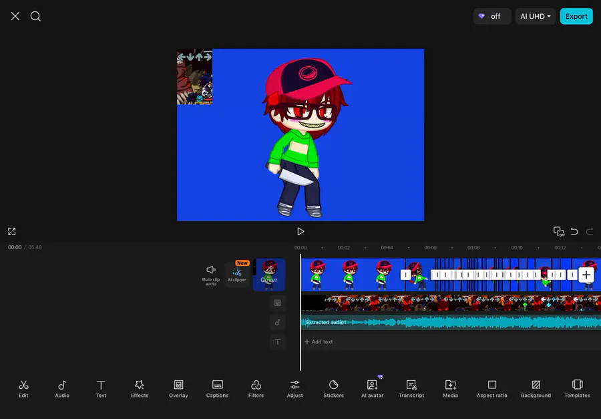This screenshot has height=419, width=601.
Task: Open the Media tool
Action: point(450,389)
